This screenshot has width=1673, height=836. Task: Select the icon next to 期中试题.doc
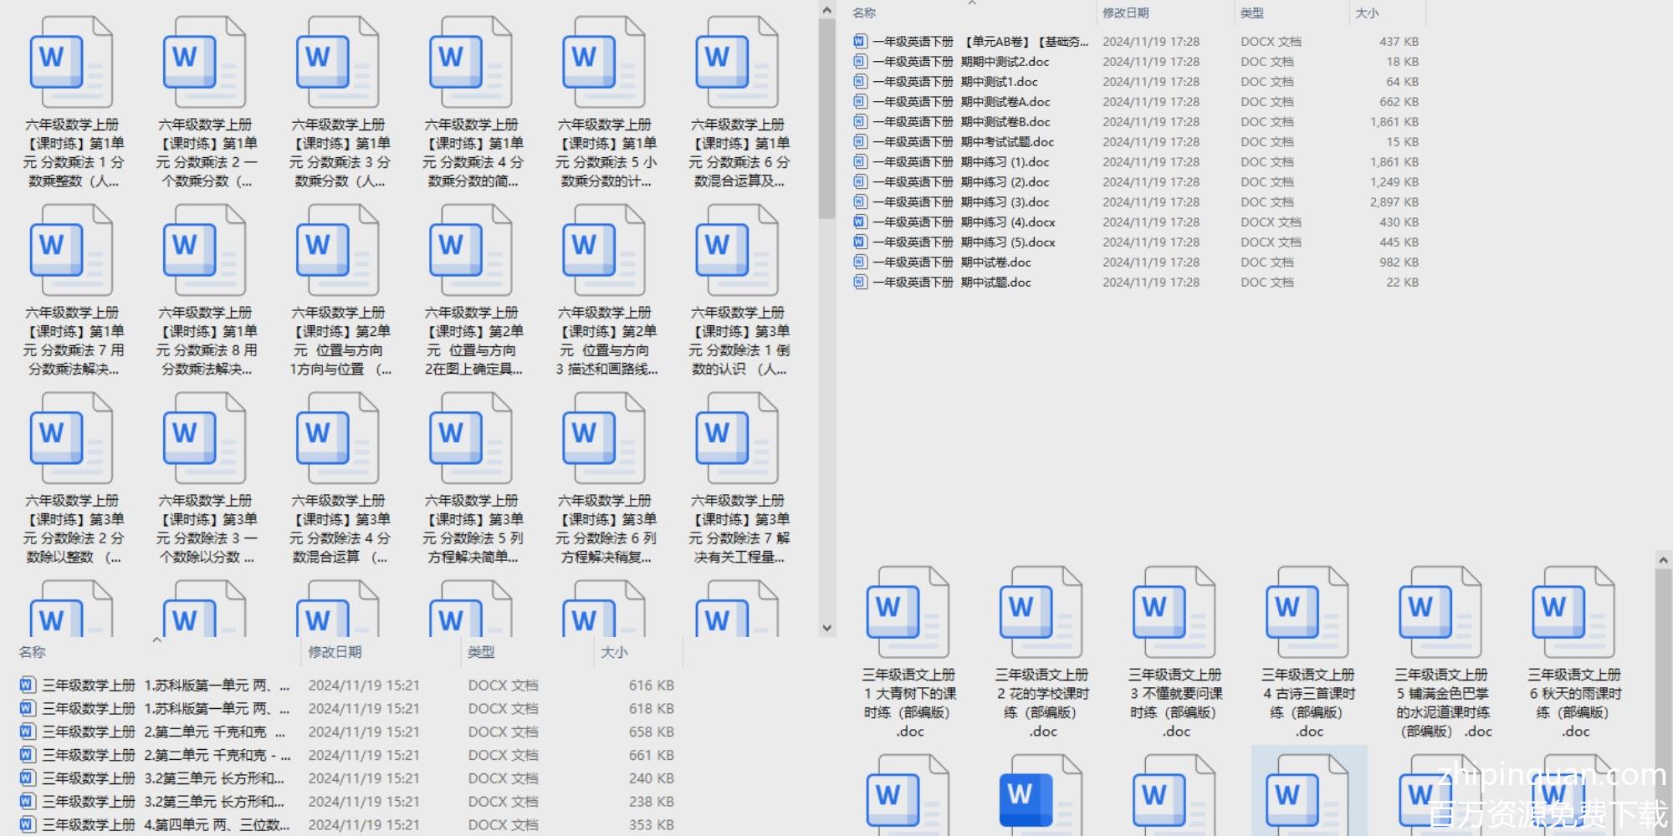pos(860,283)
